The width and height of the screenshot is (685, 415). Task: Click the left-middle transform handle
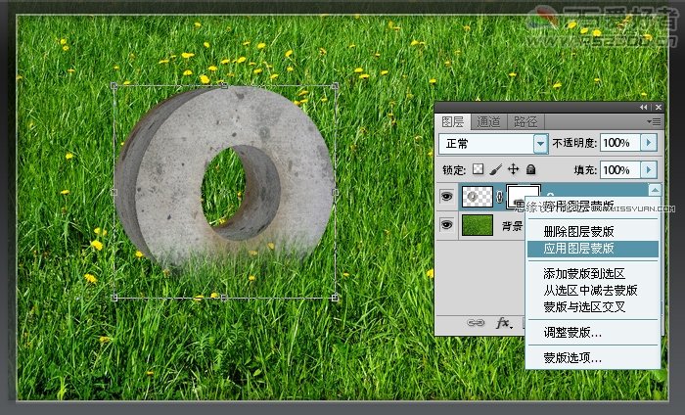coord(114,192)
